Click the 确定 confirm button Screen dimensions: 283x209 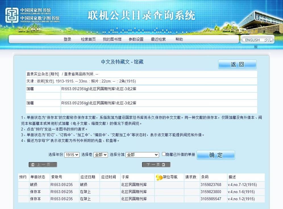[x=216, y=155]
